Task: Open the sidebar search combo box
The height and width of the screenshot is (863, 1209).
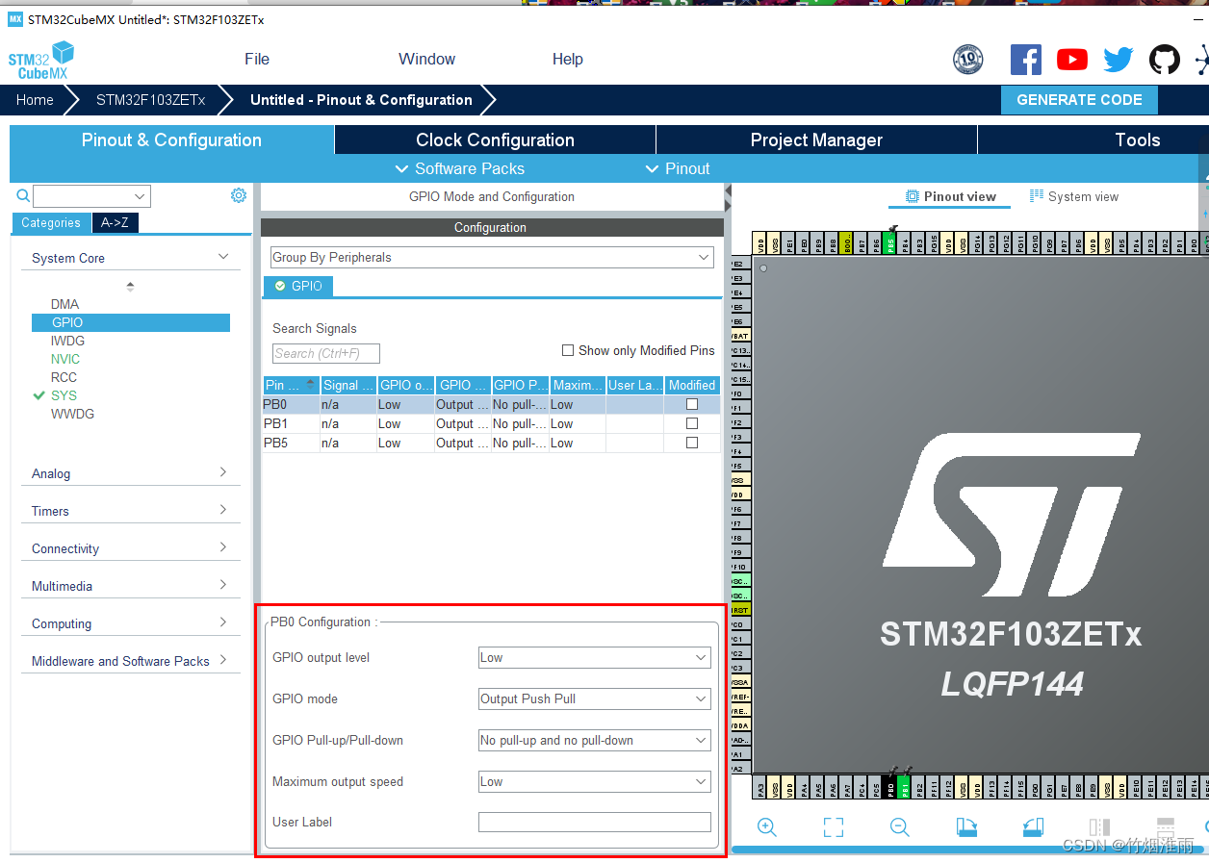Action: [x=92, y=196]
